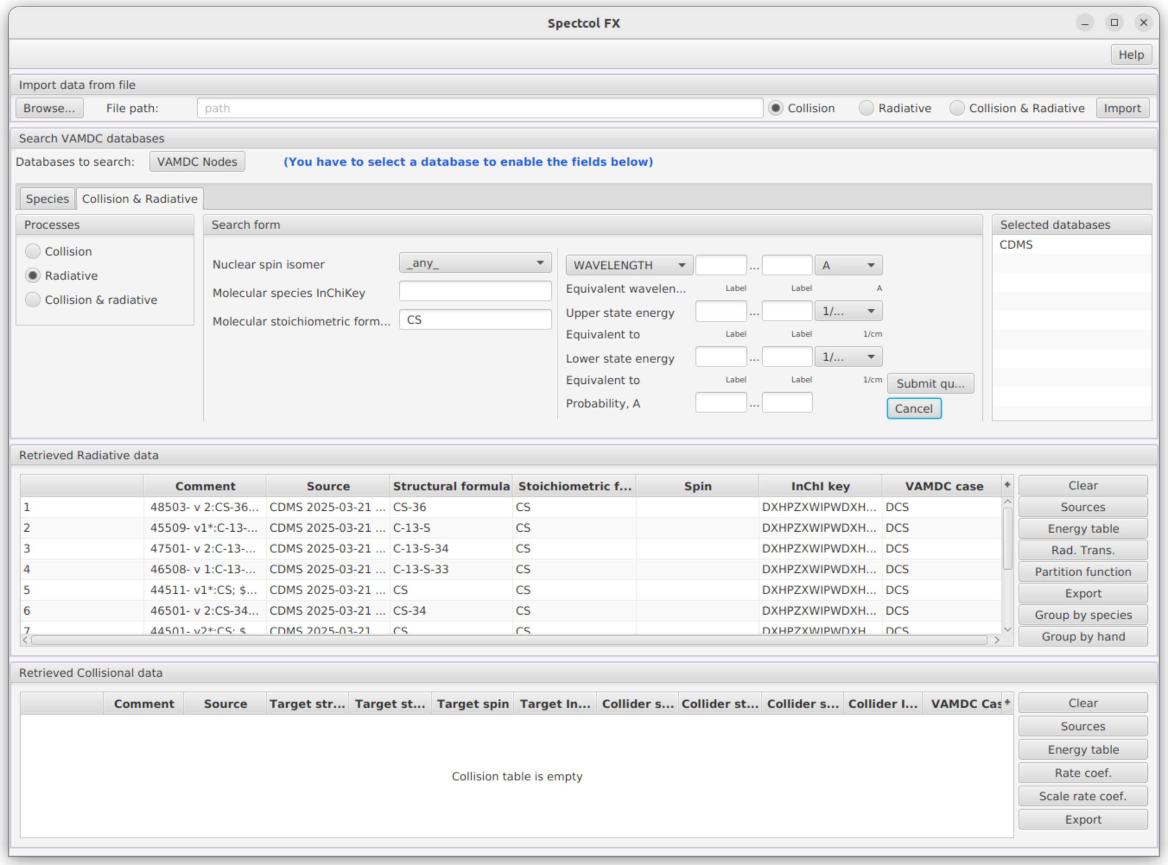Click the Molecular stoichiometric formula field containing CS
Viewport: 1168px width, 865px height.
click(x=475, y=319)
